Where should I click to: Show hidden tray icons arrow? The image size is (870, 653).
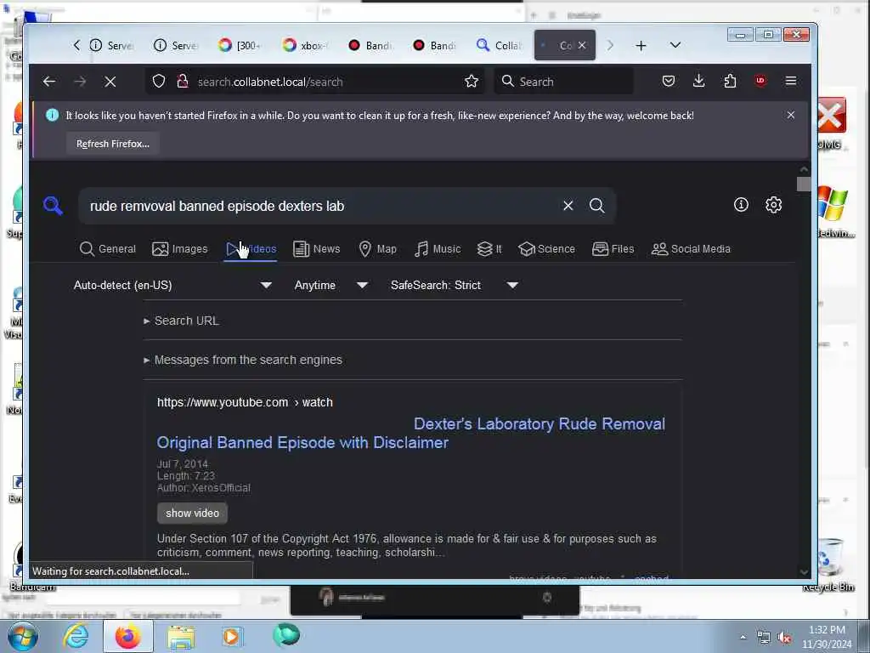(743, 638)
